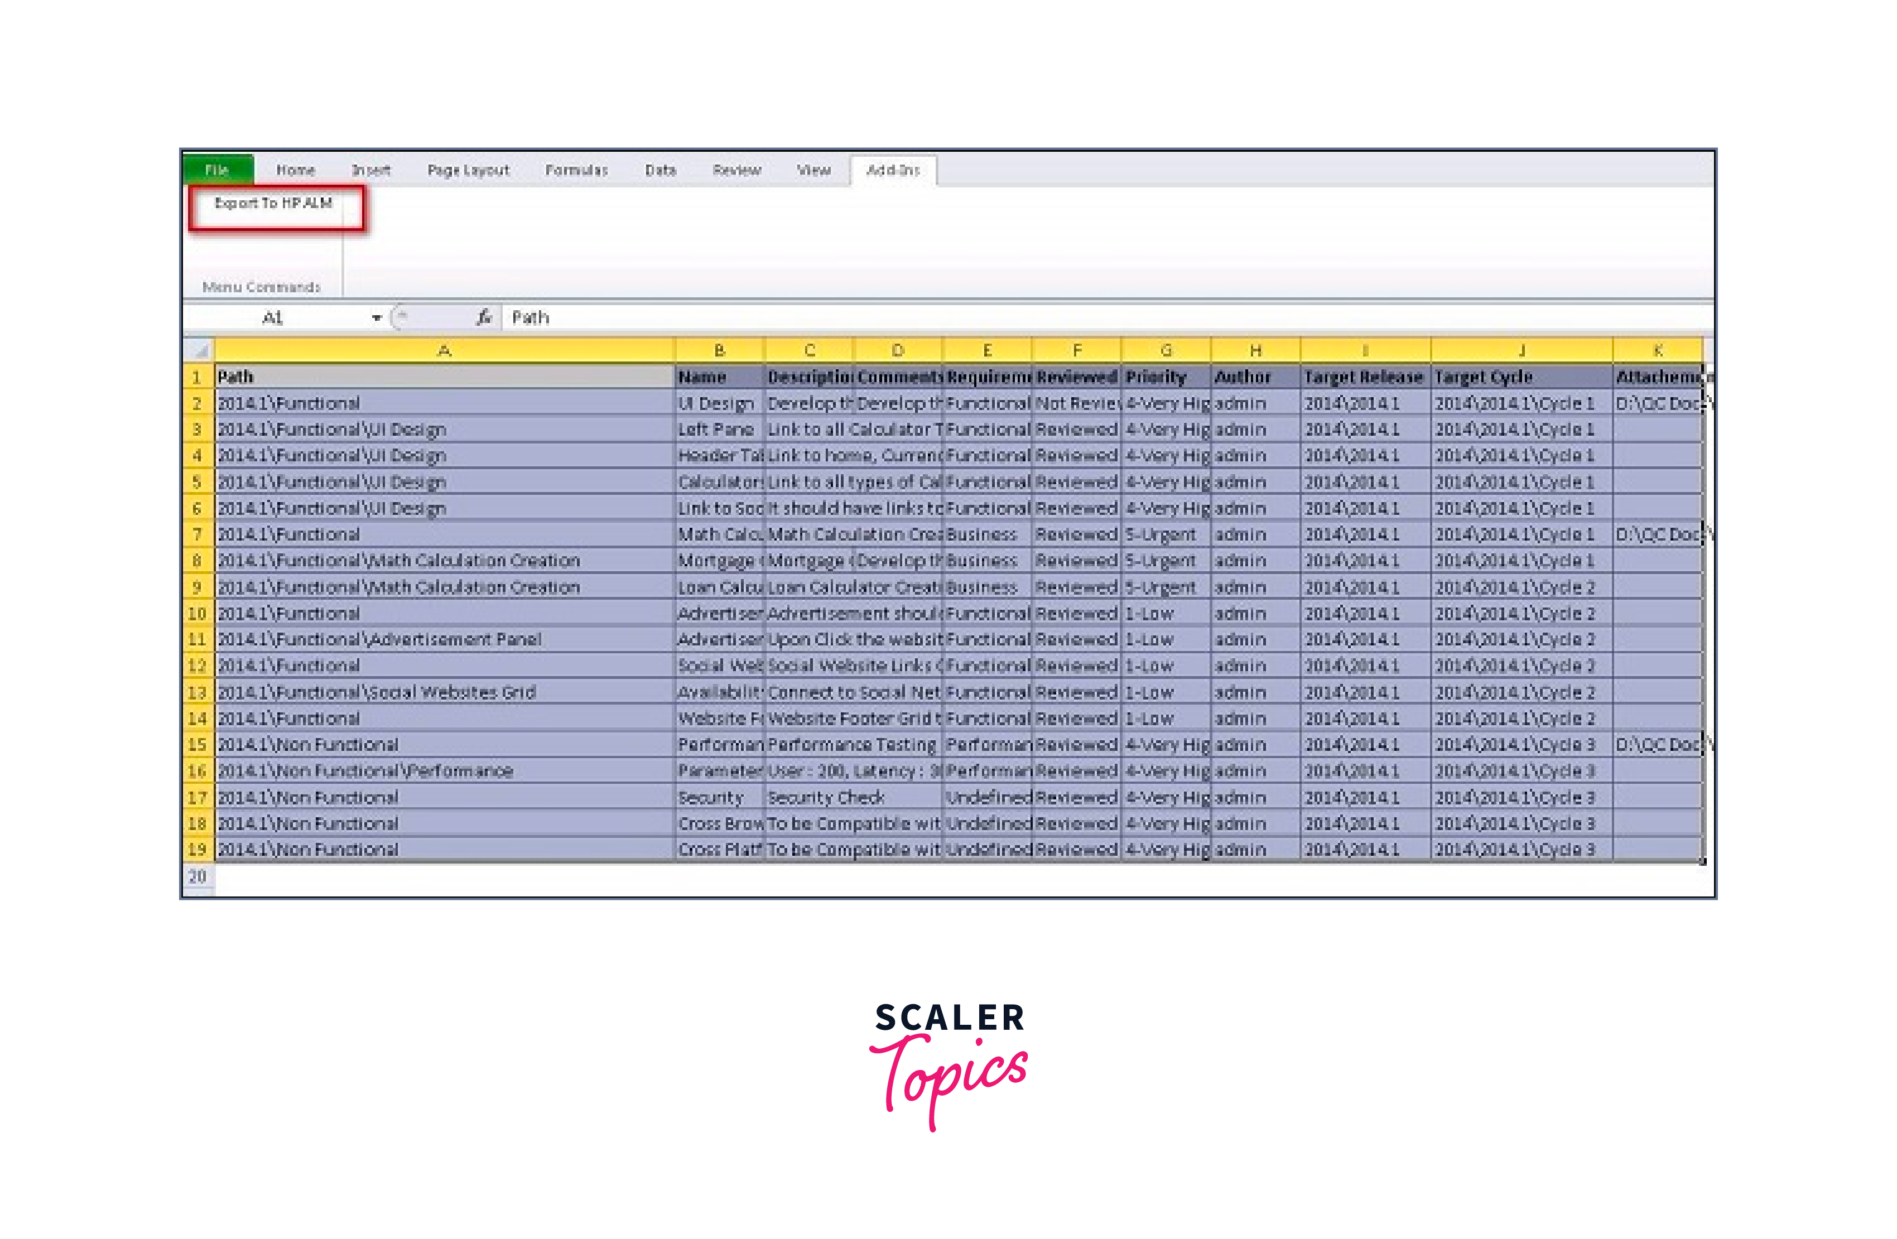This screenshot has height=1239, width=1897.
Task: Expand the Name Box dropdown arrow
Action: click(376, 318)
